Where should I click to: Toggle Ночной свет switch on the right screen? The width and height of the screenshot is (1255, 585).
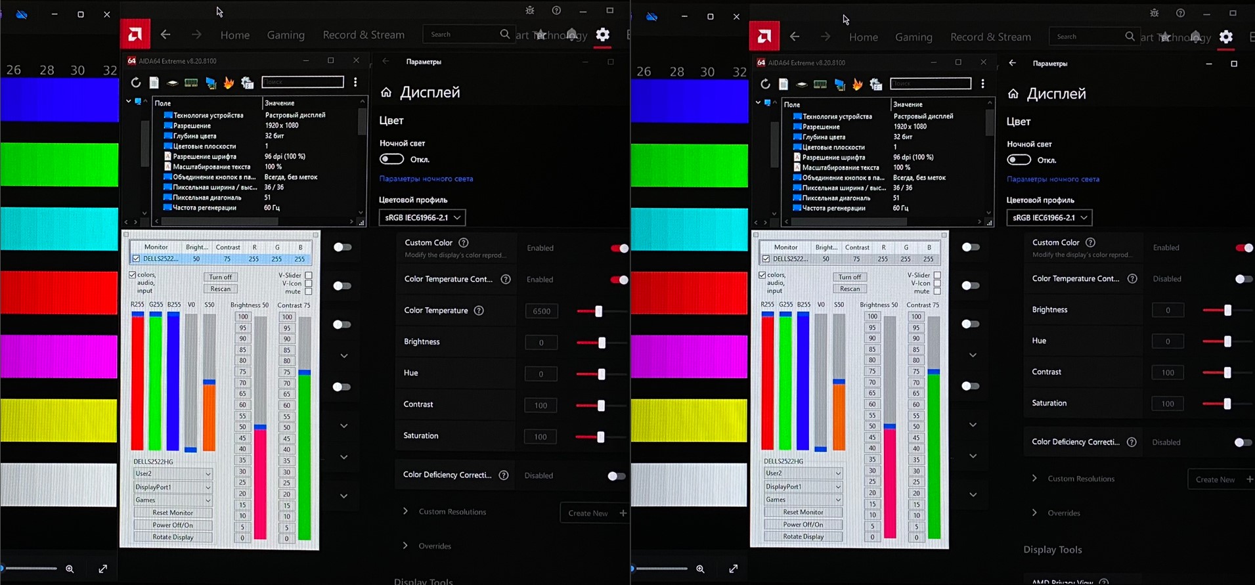tap(1019, 160)
